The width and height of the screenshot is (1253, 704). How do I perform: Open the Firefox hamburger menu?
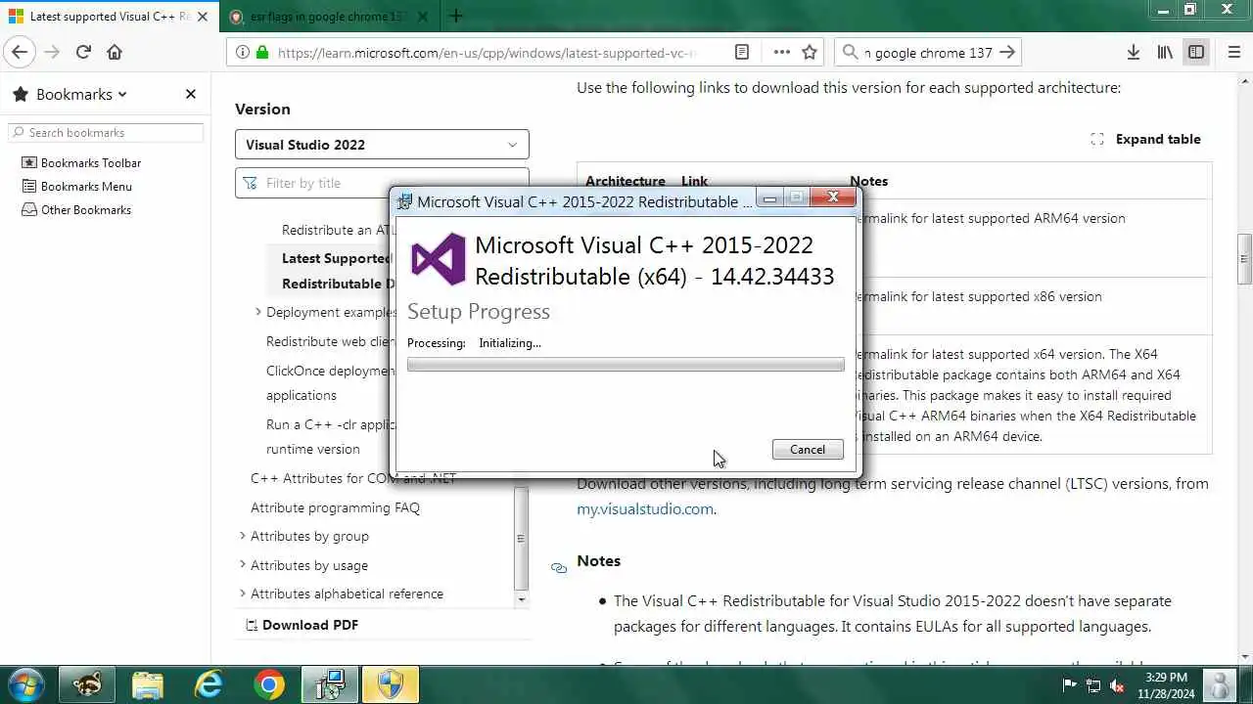click(1233, 53)
